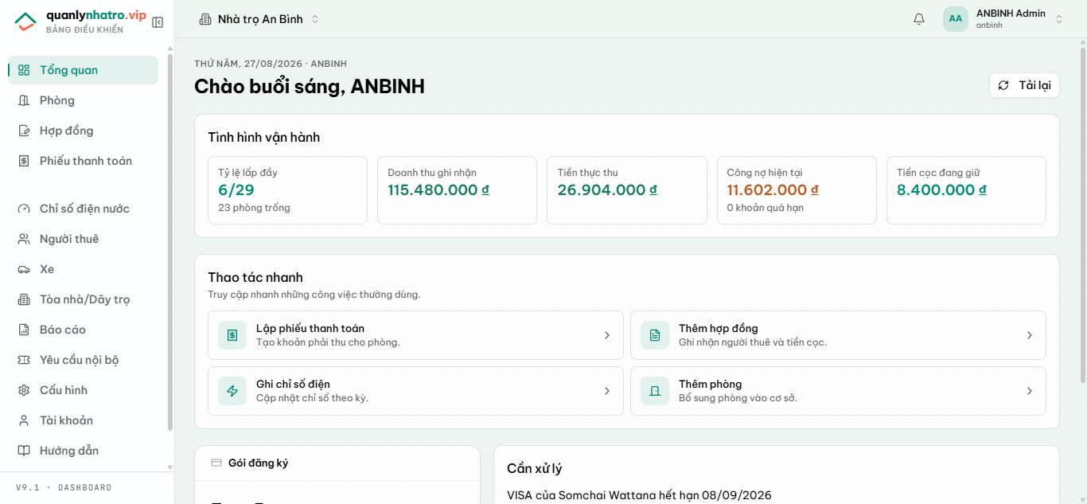This screenshot has width=1087, height=504.
Task: Click the Thêm phòng door icon
Action: [655, 391]
